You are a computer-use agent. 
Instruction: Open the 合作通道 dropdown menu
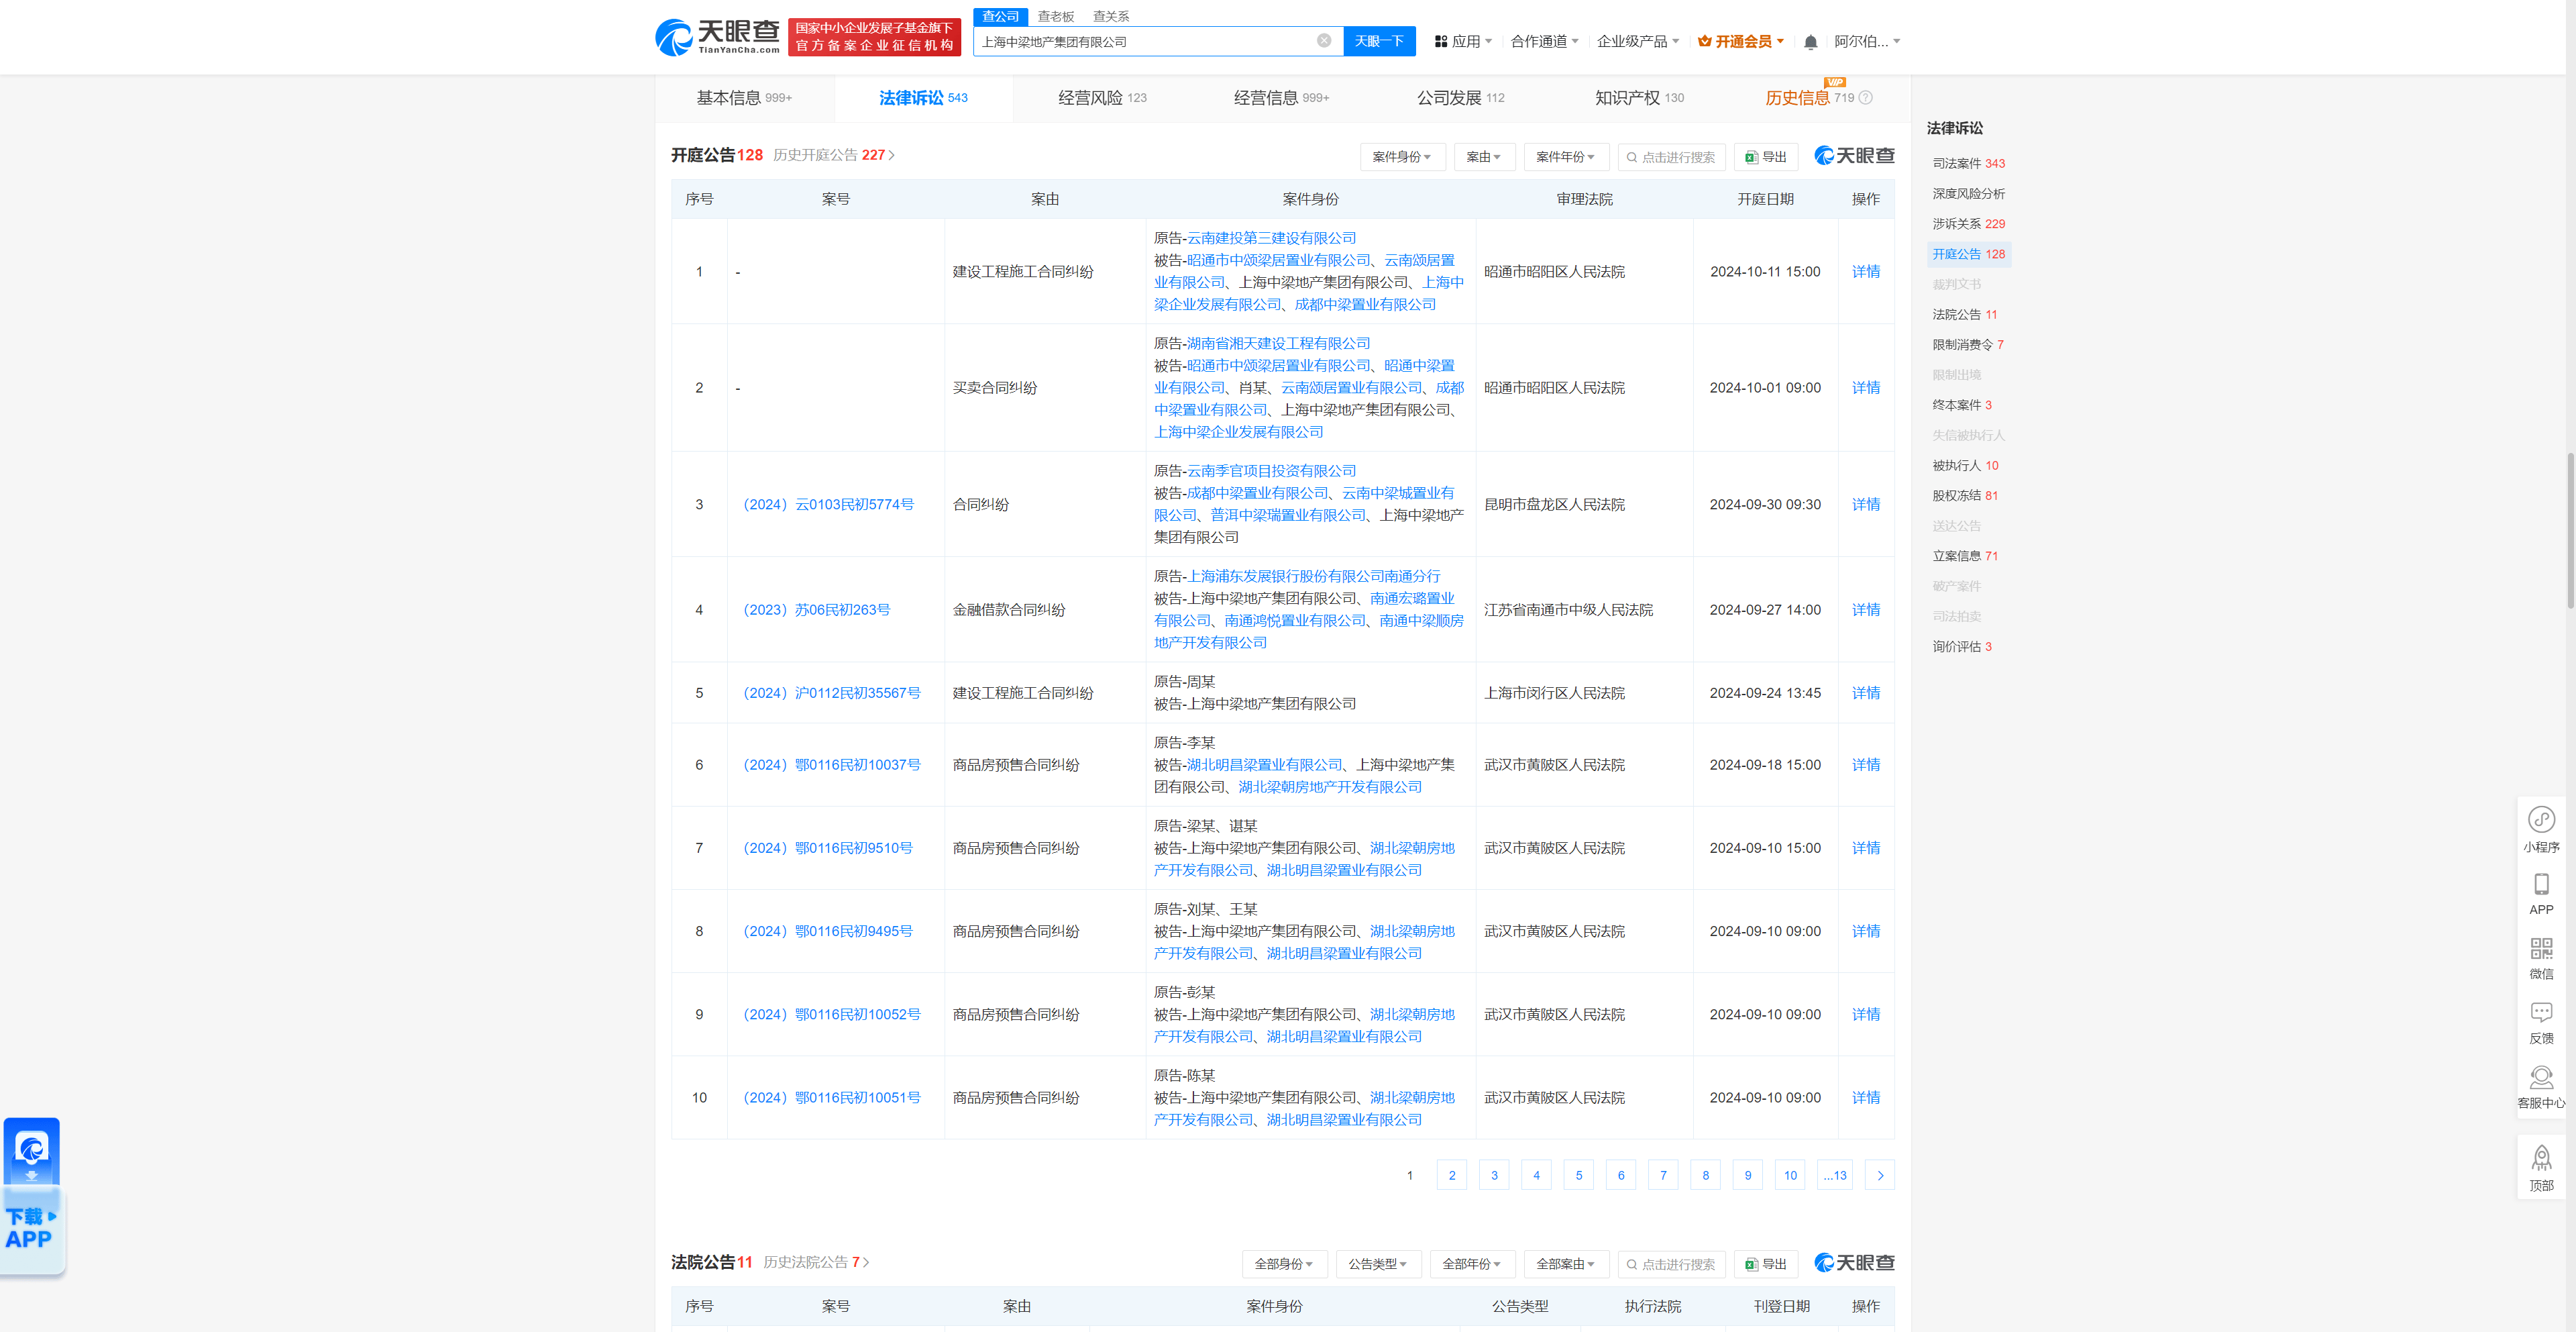click(x=1544, y=42)
